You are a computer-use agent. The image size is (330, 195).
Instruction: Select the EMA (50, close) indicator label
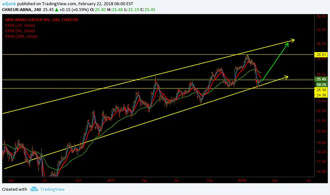tap(20, 31)
